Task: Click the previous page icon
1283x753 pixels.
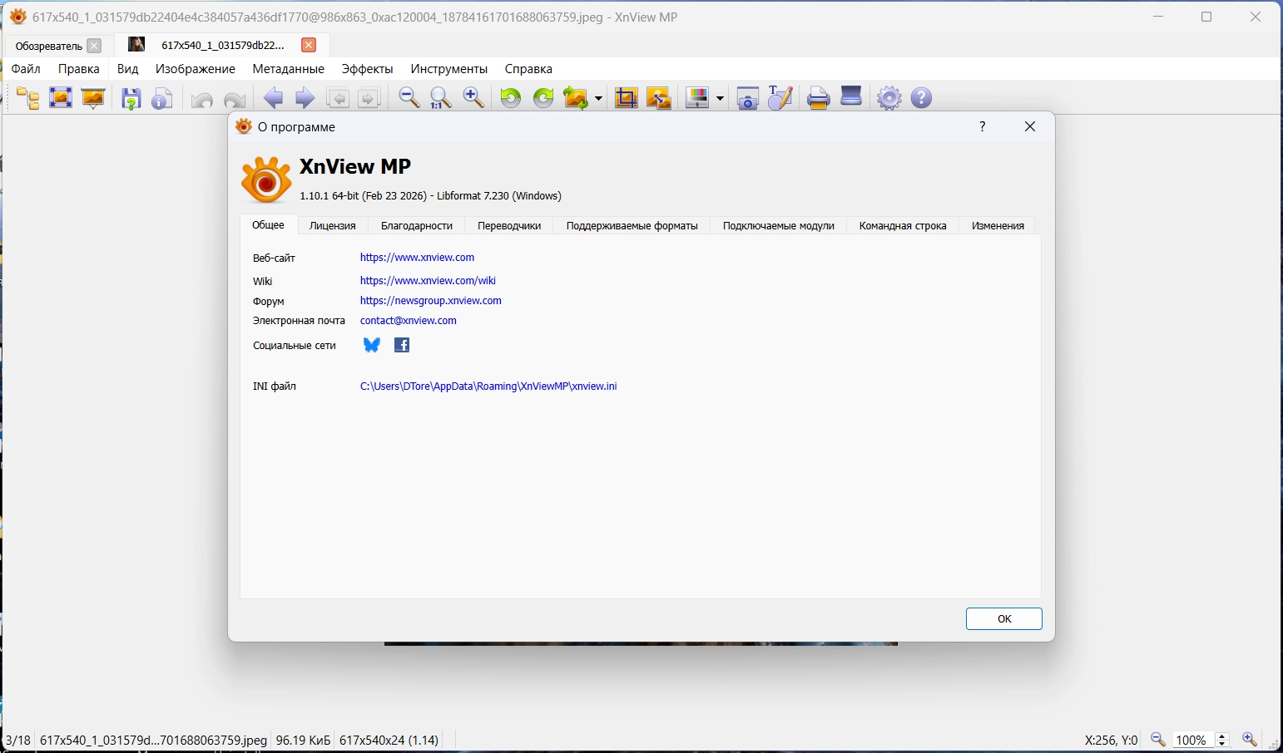Action: (x=338, y=98)
